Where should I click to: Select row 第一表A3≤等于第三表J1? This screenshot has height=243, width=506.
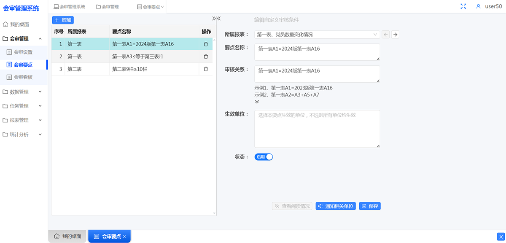pyautogui.click(x=132, y=57)
